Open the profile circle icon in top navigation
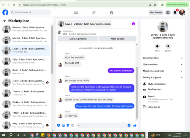Image resolution: width=190 pixels, height=138 pixels. coord(111,13)
